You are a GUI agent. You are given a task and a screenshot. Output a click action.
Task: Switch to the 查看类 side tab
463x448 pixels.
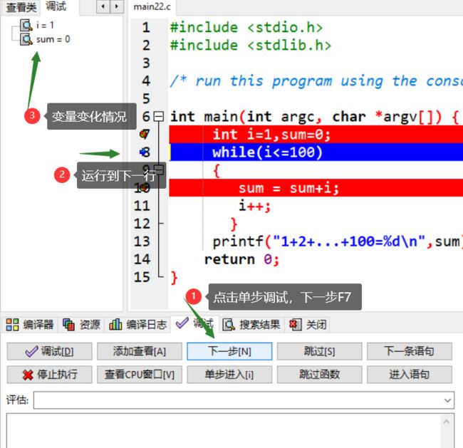pos(21,7)
